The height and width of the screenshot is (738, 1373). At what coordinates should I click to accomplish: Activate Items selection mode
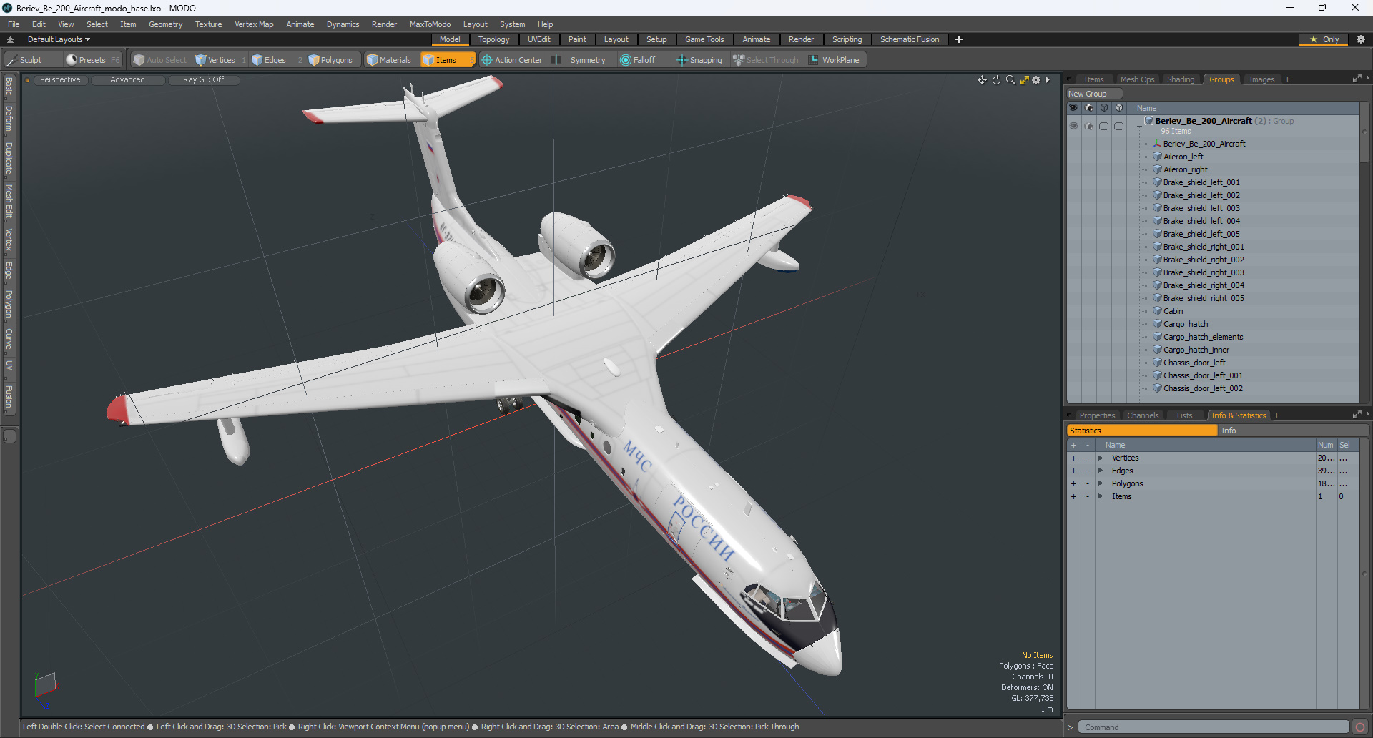(447, 60)
